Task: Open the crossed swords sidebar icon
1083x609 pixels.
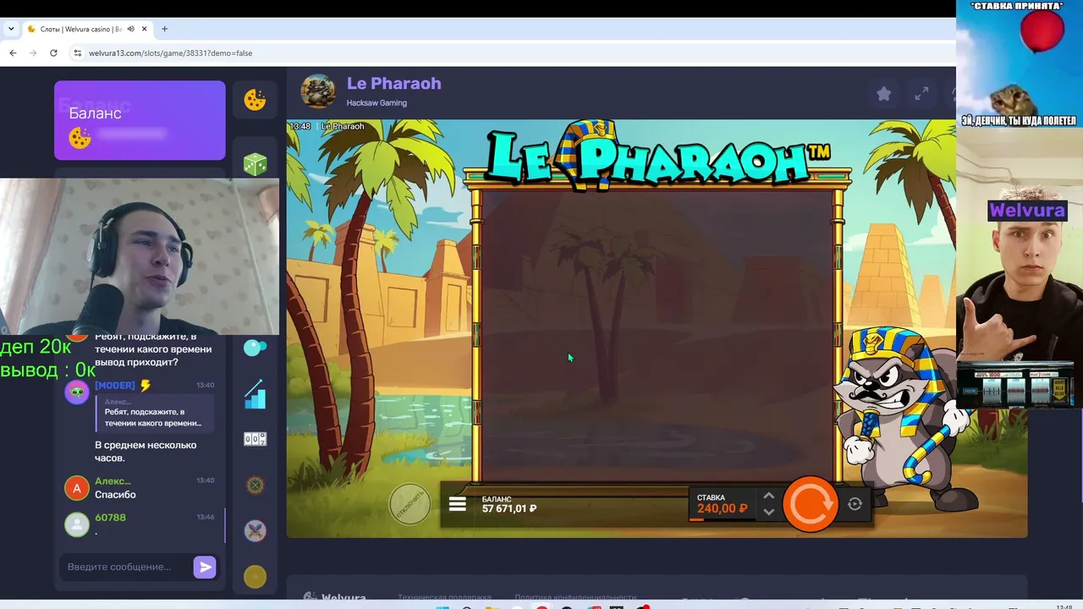Action: pos(255,530)
